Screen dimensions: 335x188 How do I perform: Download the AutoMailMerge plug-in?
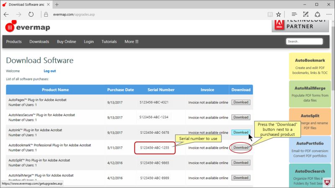pos(241,178)
